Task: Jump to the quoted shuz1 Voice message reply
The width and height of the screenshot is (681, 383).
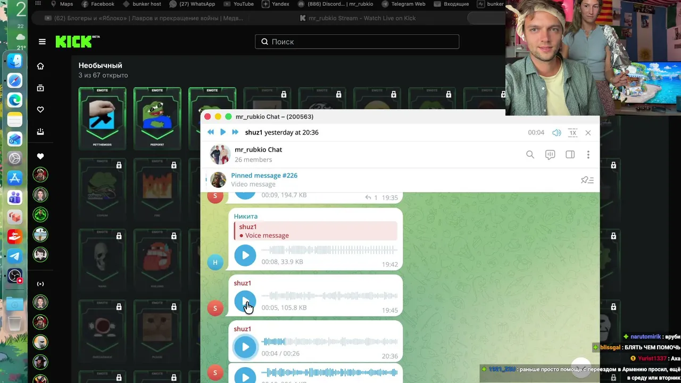Action: click(x=315, y=231)
